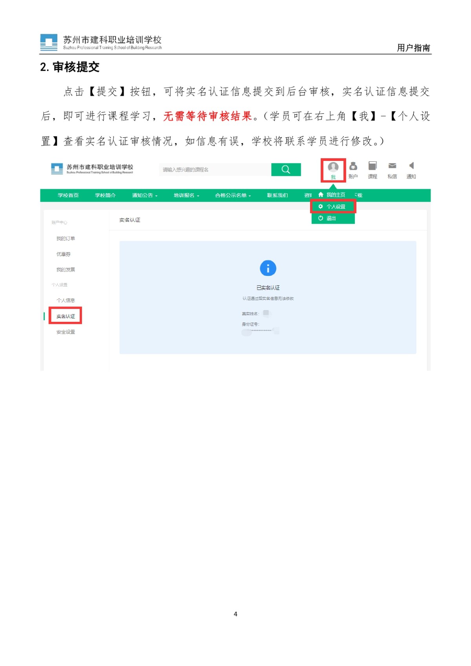This screenshot has width=471, height=666.
Task: Expand the 通知公告 dropdown menu
Action: click(145, 195)
